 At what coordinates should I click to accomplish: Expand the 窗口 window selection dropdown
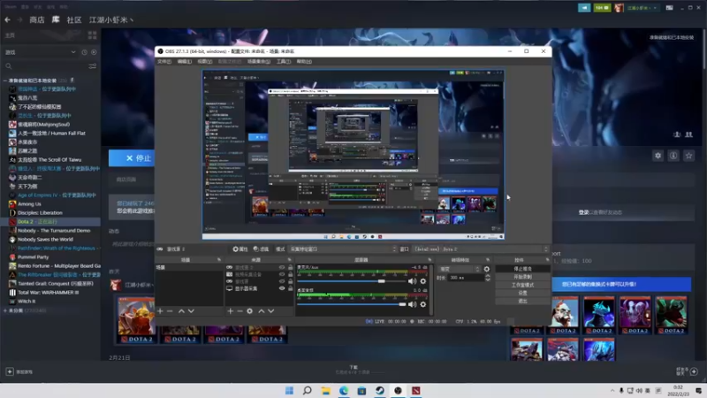481,249
